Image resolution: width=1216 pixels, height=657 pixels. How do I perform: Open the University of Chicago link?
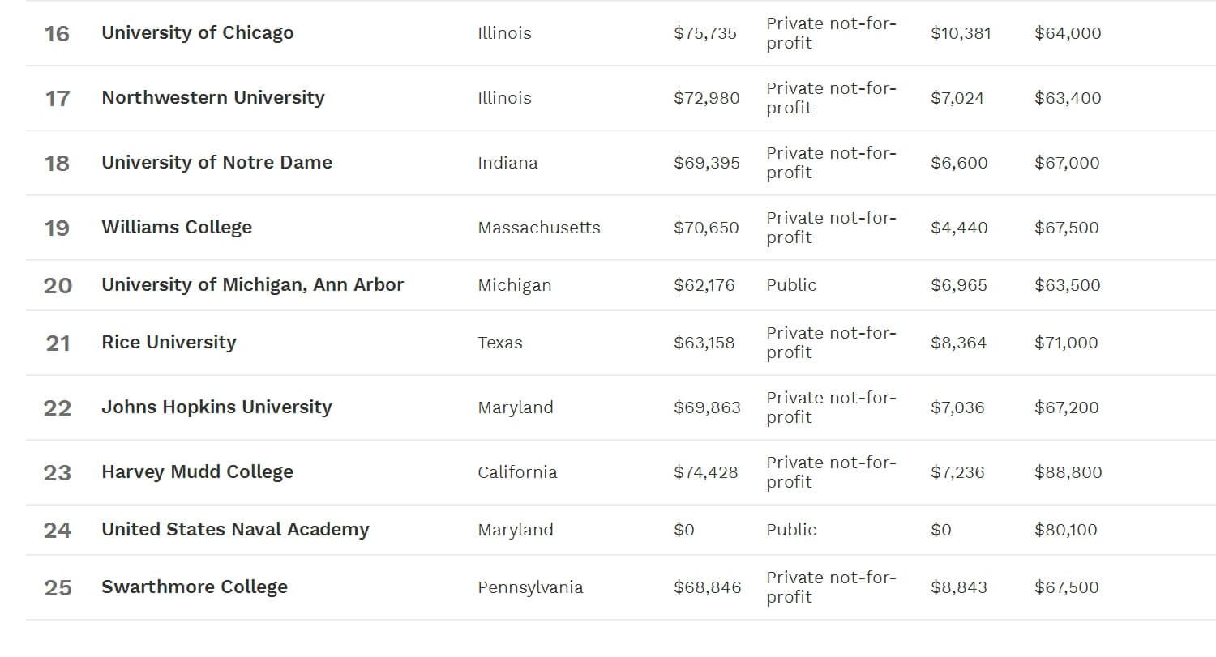tap(197, 33)
